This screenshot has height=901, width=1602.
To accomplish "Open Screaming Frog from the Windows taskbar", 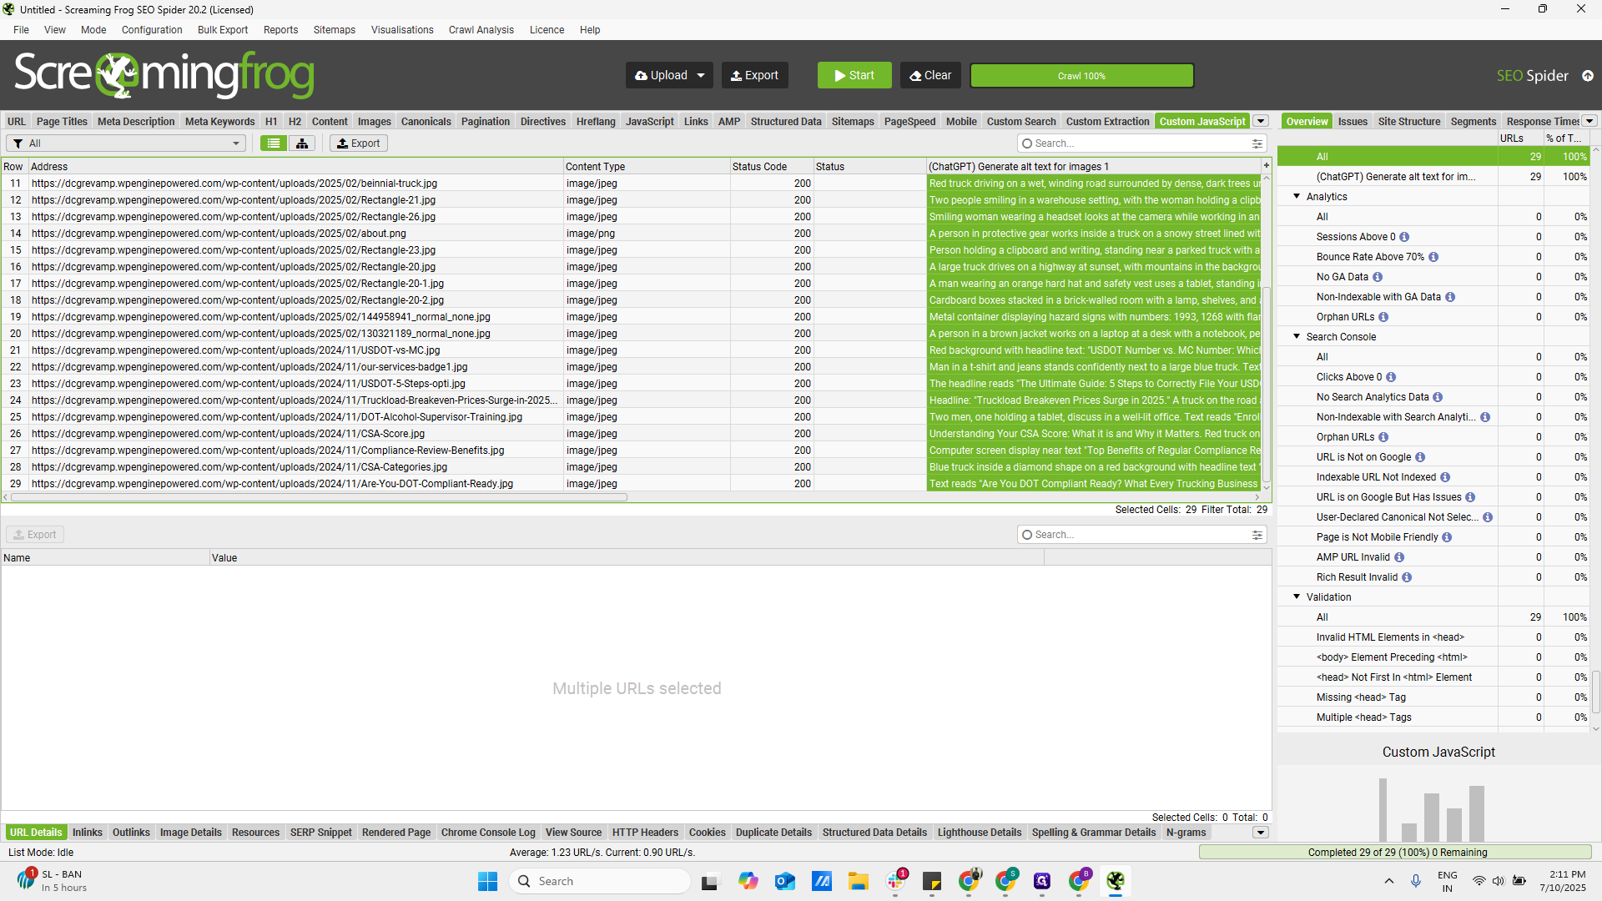I will coord(1116,880).
